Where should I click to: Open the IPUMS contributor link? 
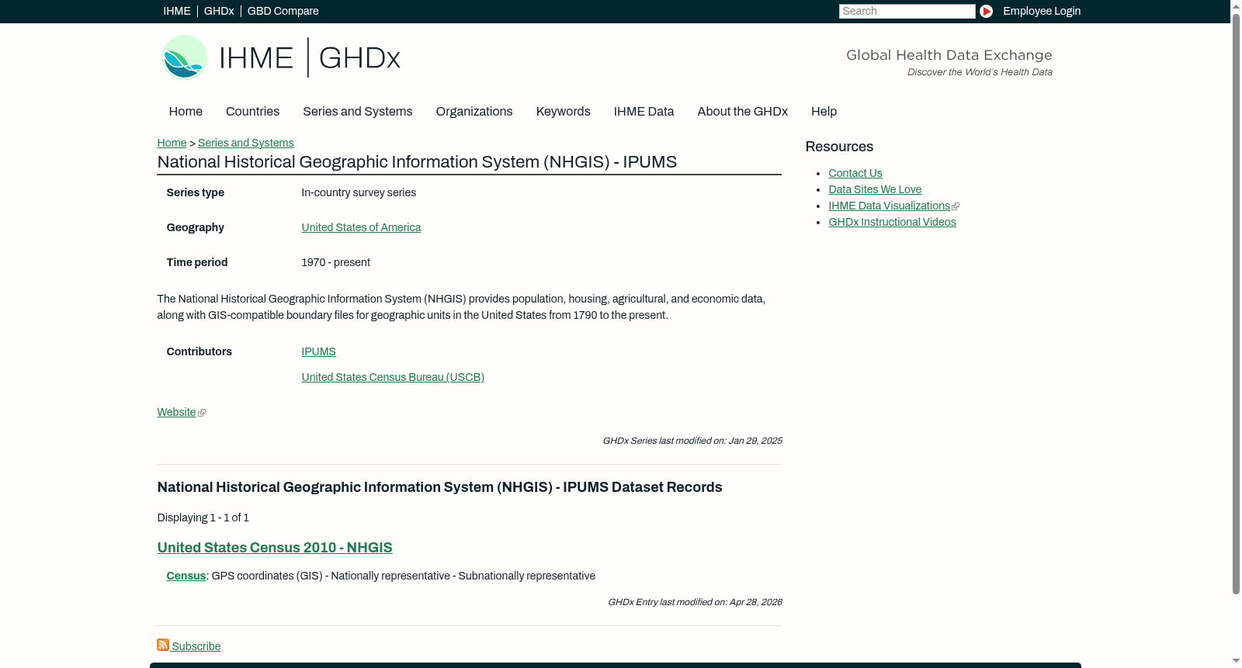[318, 351]
